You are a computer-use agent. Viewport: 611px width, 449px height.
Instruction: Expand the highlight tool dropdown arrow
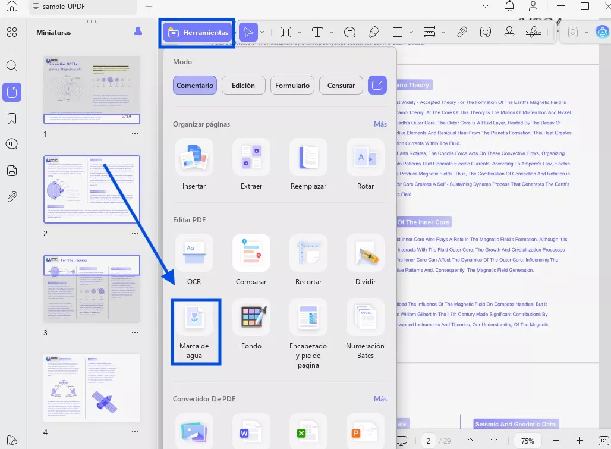coord(300,32)
